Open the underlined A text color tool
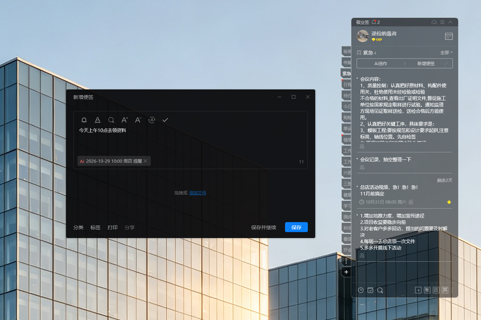This screenshot has height=320, width=481. (x=98, y=120)
